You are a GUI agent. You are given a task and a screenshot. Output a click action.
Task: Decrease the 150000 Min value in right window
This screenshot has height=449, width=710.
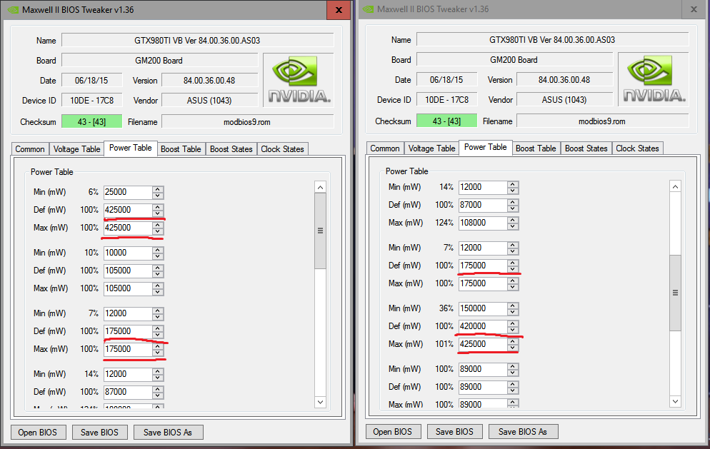513,311
